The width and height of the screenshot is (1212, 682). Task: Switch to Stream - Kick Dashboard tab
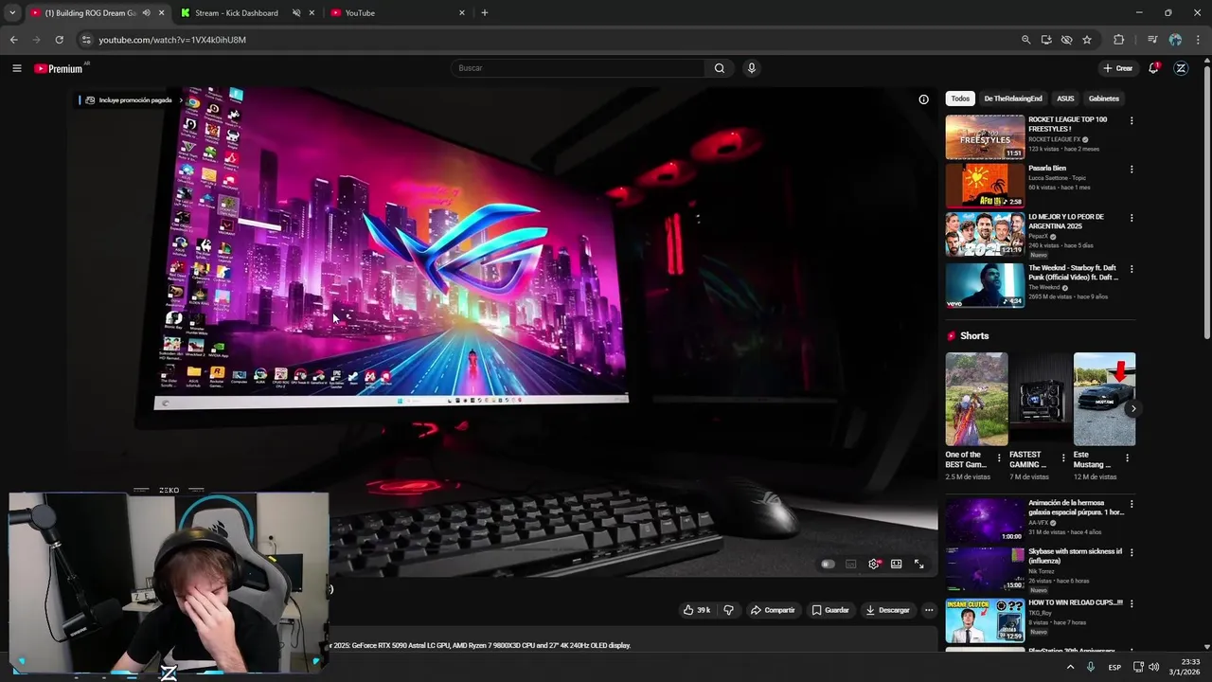click(237, 13)
